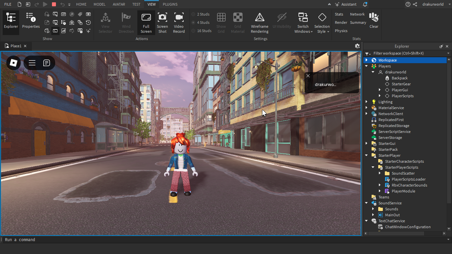This screenshot has width=452, height=254.
Task: Open the Tag Editor icon in Show group
Action: point(80,14)
